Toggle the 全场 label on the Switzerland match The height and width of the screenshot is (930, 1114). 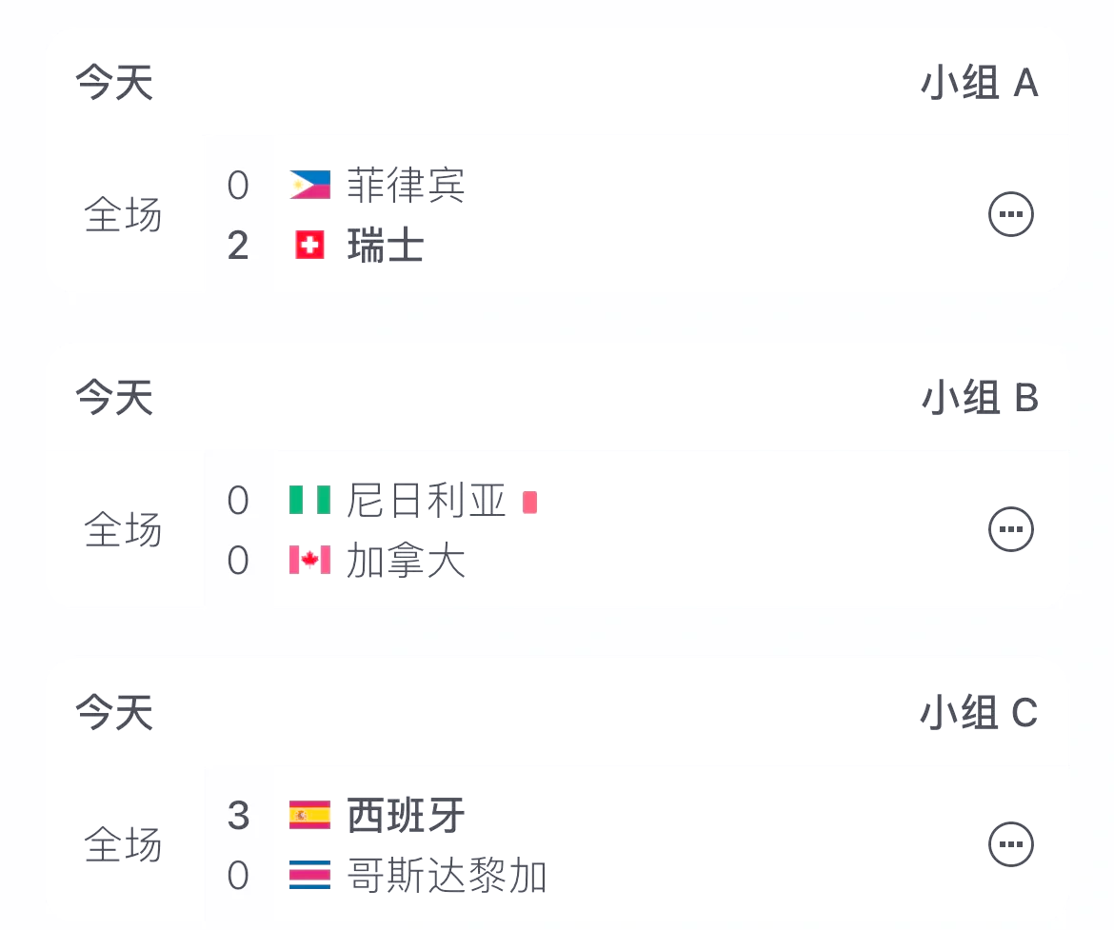tap(124, 215)
